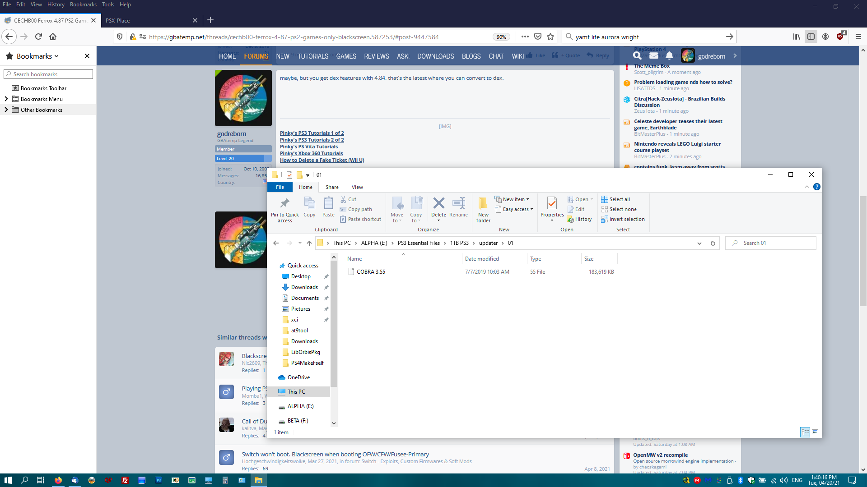Open the Explorer File tab
The height and width of the screenshot is (487, 867).
[280, 187]
